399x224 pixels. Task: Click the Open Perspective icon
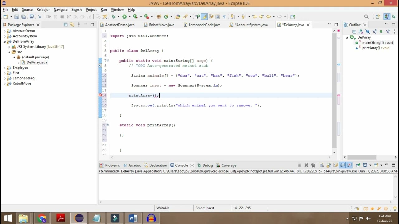tap(377, 16)
